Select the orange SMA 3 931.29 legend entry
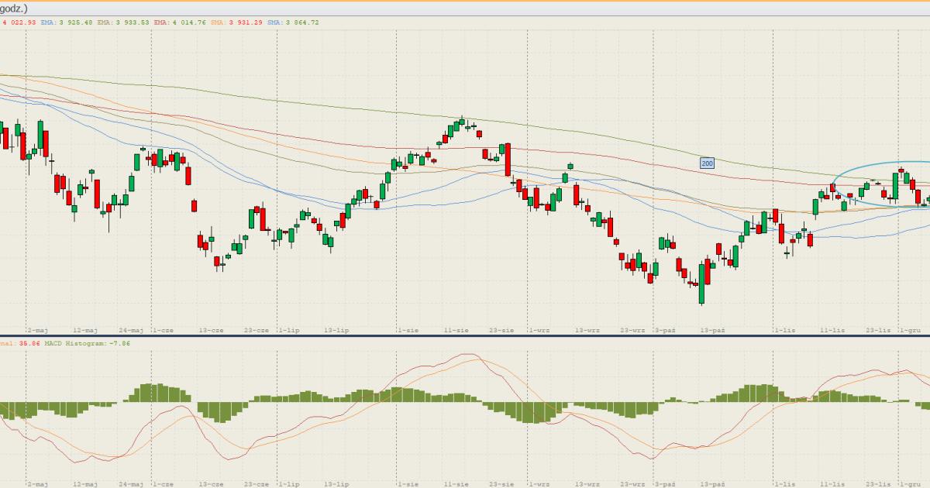Viewport: 930px width, 488px height. click(x=236, y=22)
